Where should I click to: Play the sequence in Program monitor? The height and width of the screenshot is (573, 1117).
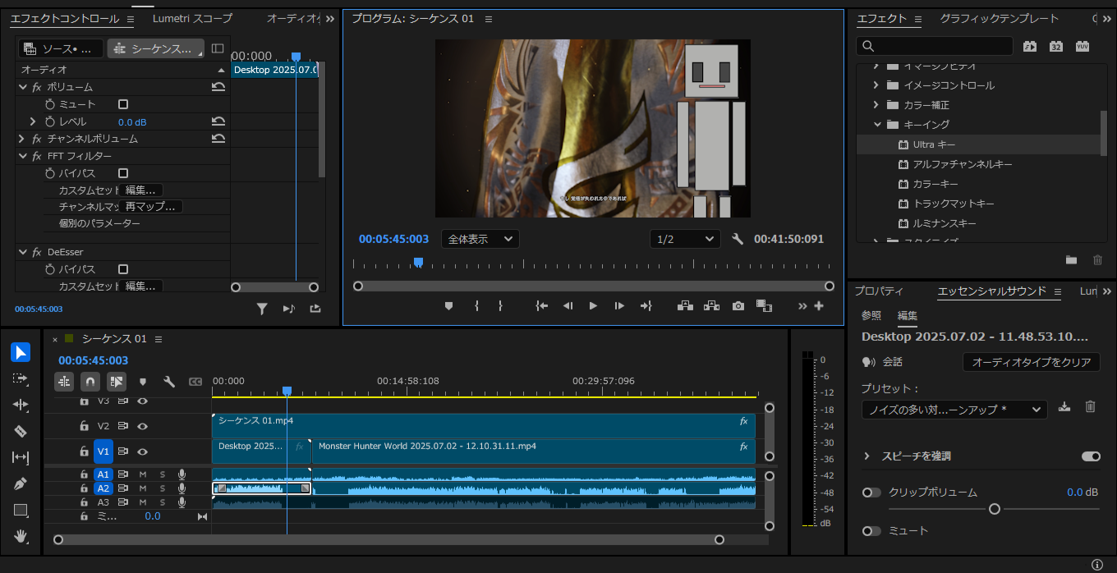point(593,305)
